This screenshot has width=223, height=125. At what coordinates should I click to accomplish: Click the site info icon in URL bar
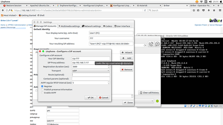click(x=7, y=10)
